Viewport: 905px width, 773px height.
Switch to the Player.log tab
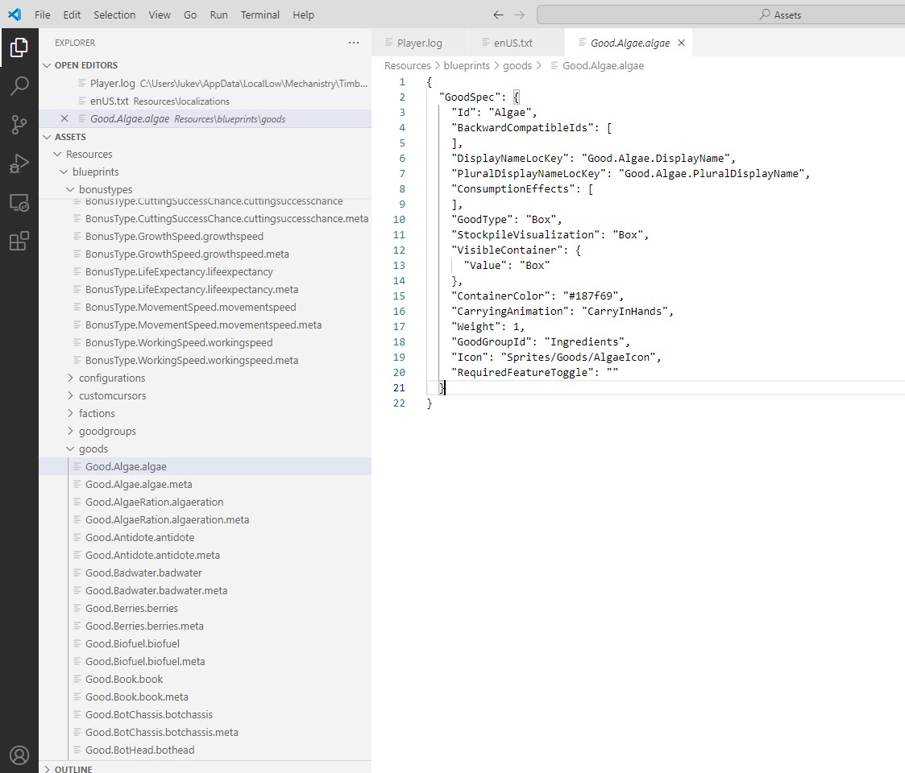(420, 43)
